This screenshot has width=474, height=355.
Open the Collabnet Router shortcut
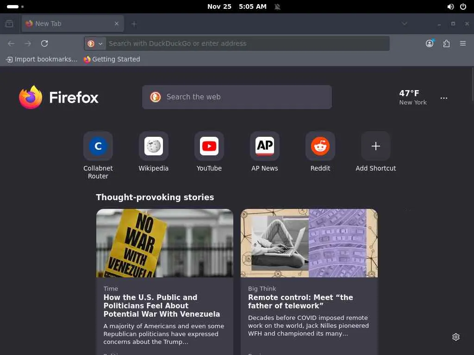tap(98, 155)
